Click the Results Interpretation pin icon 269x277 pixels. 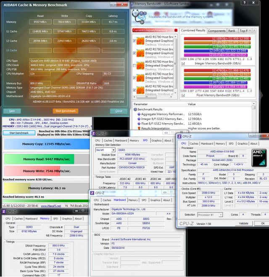[139, 129]
